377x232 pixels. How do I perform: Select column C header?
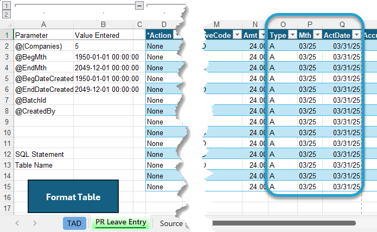click(x=139, y=24)
